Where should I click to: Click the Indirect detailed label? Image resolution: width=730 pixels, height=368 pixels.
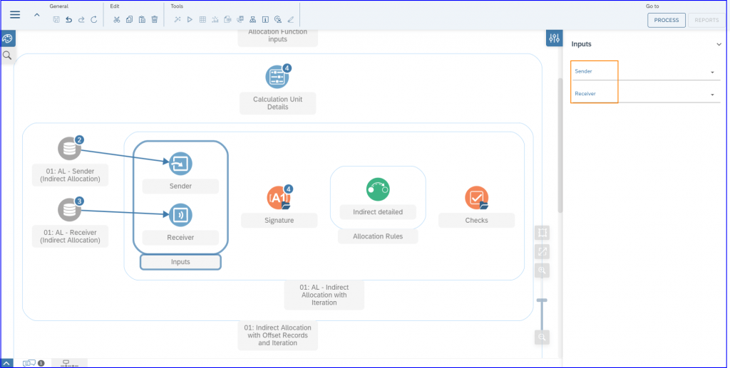[x=378, y=212]
